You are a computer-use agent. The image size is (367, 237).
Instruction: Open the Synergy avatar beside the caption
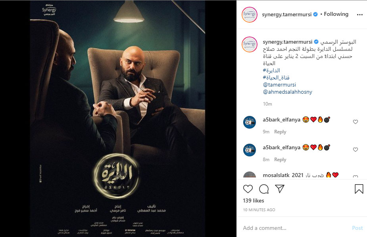point(250,44)
